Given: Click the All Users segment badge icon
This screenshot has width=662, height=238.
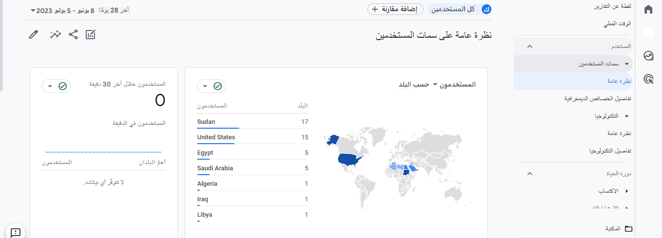Looking at the screenshot, I should click(487, 9).
